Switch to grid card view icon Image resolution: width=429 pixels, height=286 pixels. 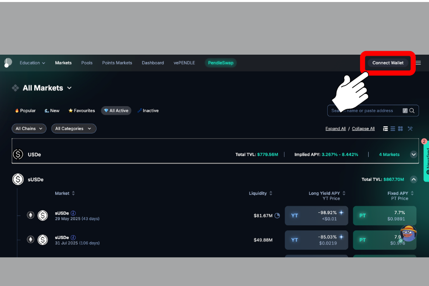tap(400, 129)
